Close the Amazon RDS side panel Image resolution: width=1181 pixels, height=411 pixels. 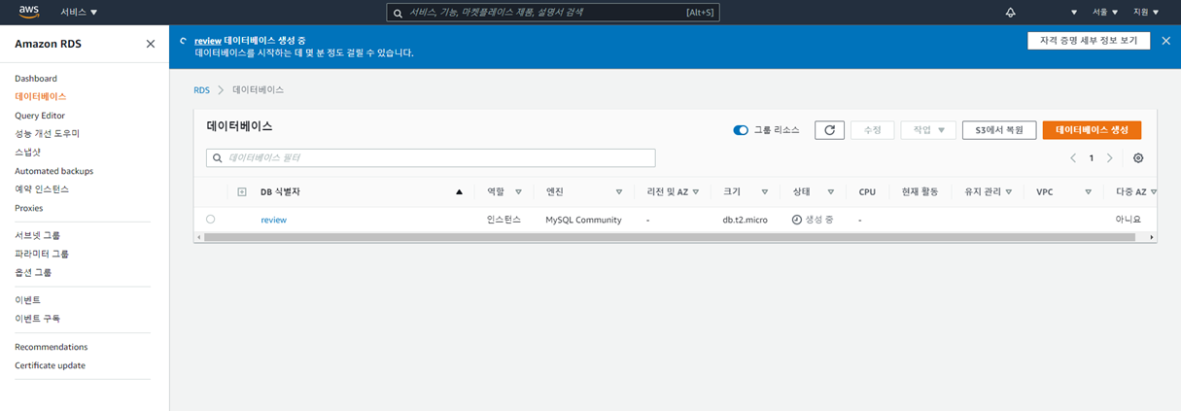tap(150, 44)
